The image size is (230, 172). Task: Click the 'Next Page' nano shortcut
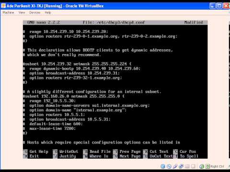click(130, 156)
